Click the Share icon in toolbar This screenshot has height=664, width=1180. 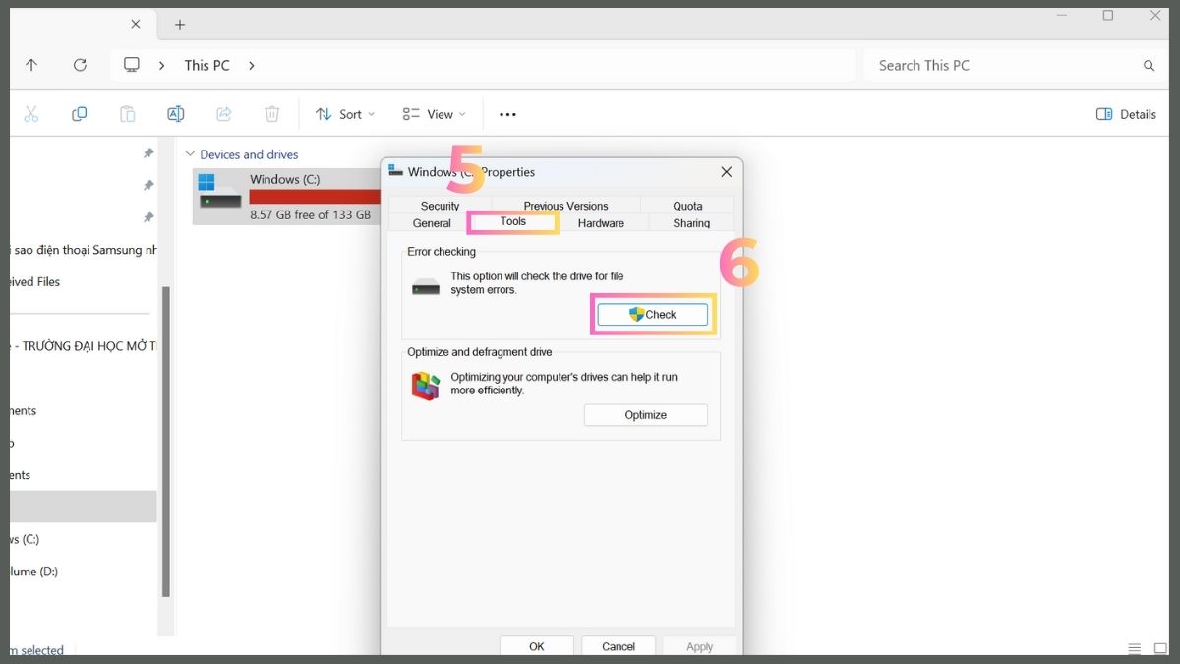coord(224,114)
